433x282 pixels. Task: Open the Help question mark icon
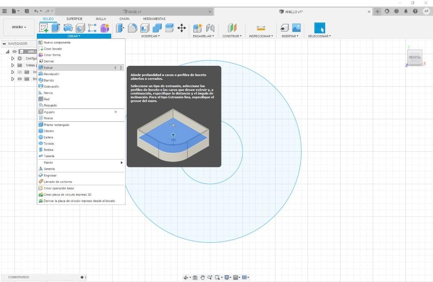point(415,11)
